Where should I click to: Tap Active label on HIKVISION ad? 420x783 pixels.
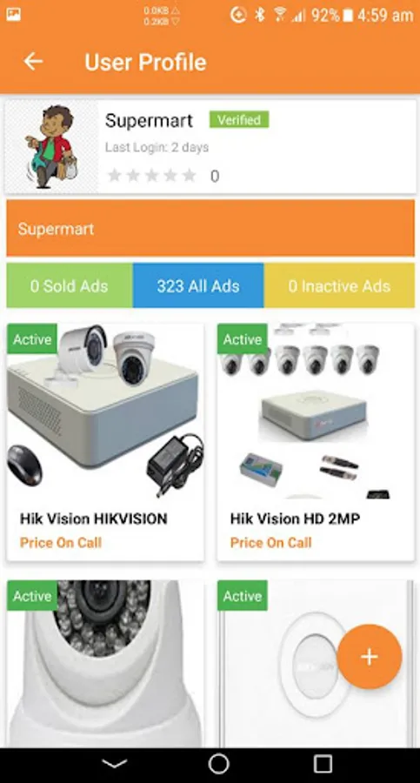(32, 339)
